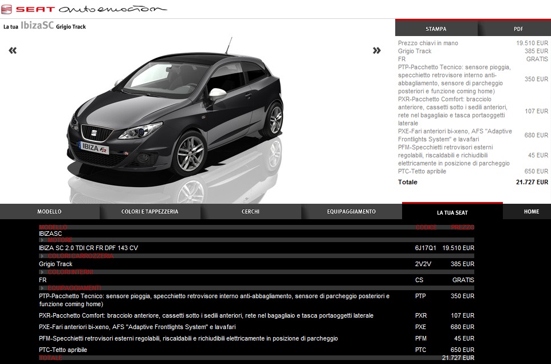Image resolution: width=551 pixels, height=364 pixels.
Task: Show the next car view arrow
Action: (x=377, y=50)
